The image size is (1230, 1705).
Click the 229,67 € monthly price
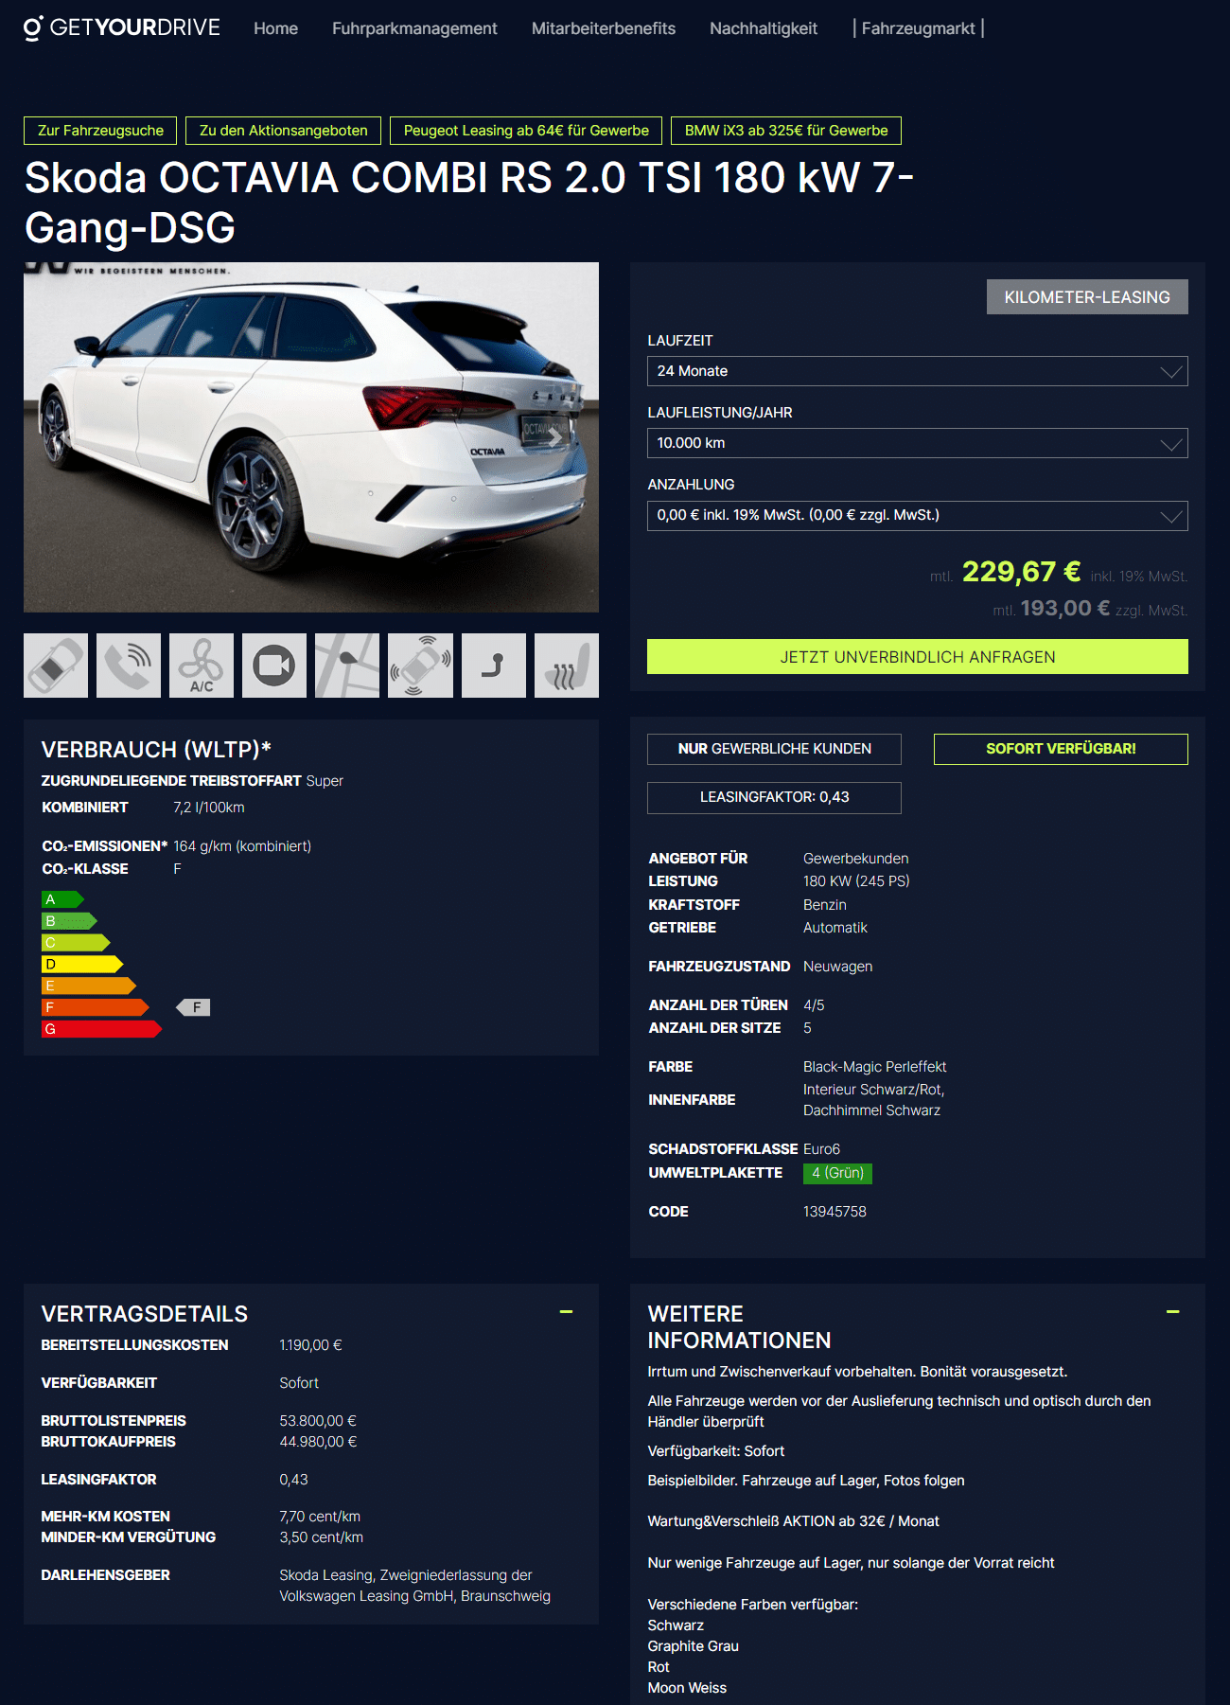tap(1021, 572)
